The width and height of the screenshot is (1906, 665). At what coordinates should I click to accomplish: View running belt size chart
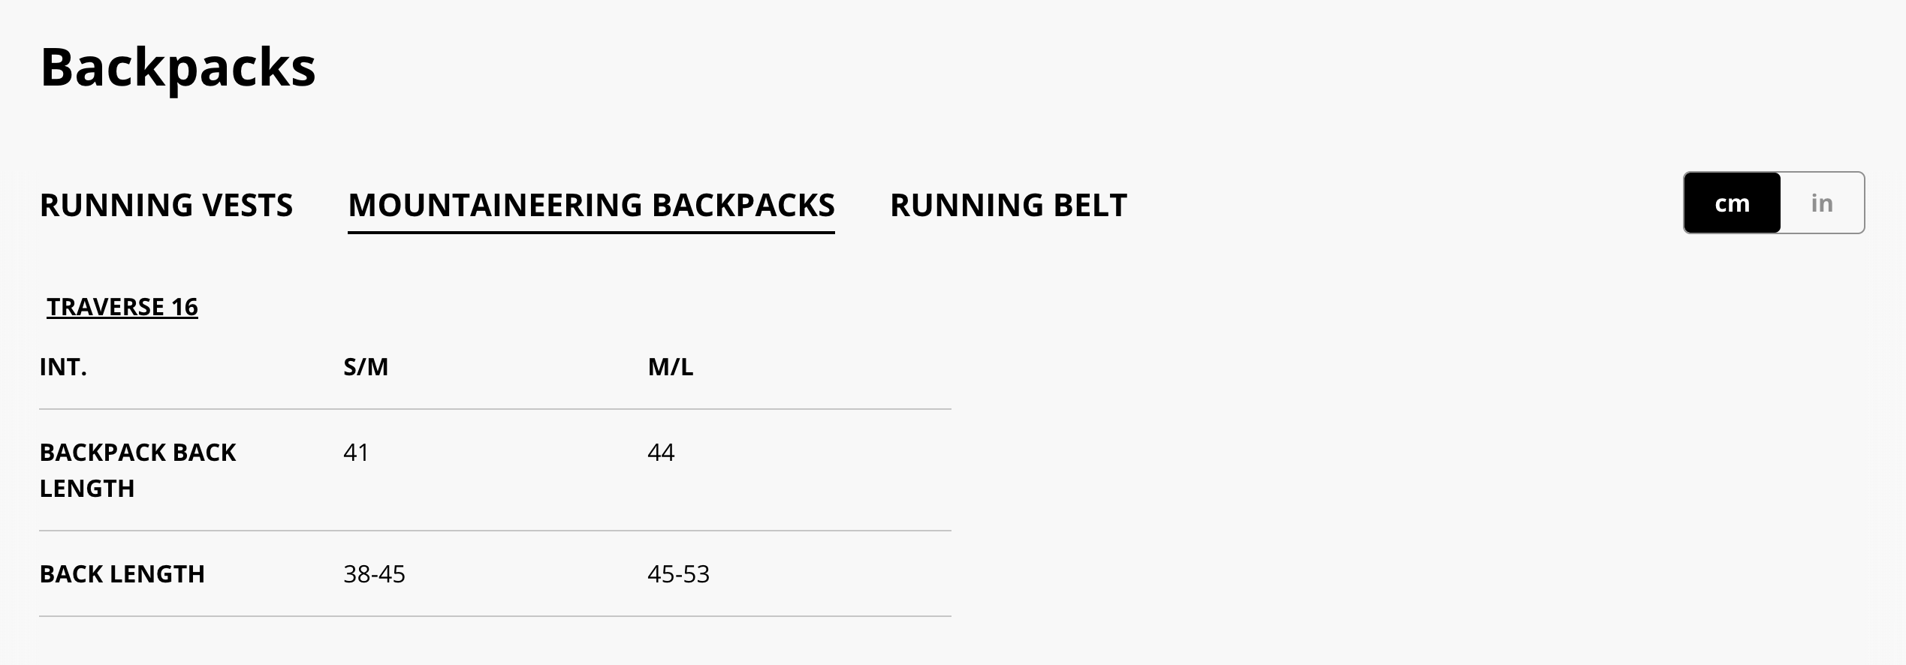(x=1008, y=205)
